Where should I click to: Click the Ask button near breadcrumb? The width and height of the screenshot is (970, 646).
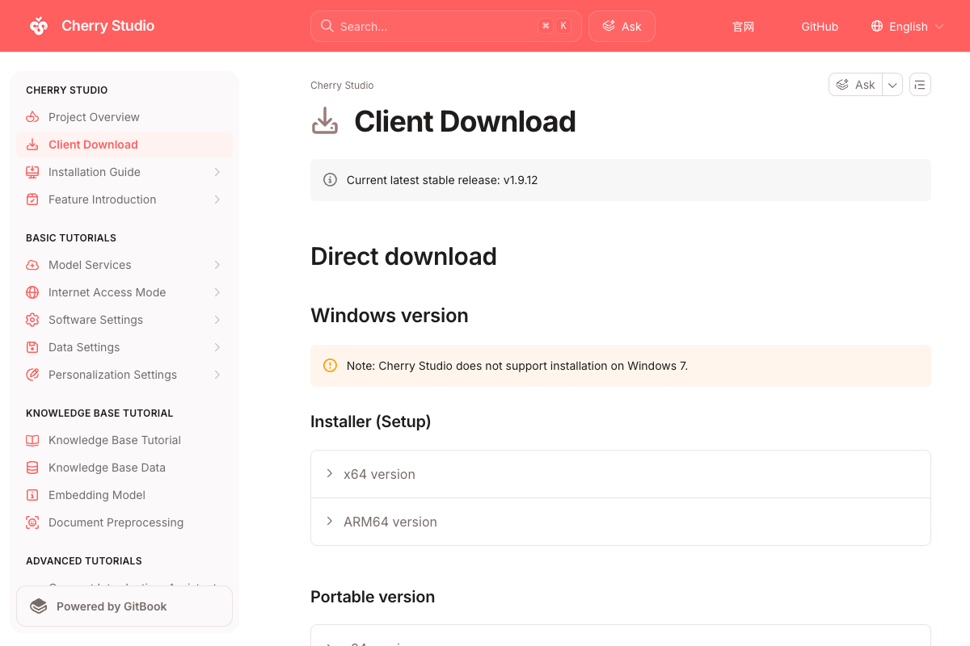pyautogui.click(x=856, y=85)
